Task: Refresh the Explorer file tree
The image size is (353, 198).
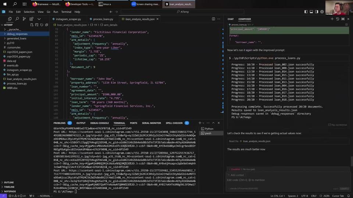Action: 42,25
